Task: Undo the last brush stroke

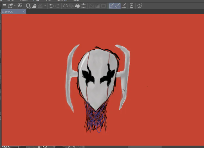Action: click(51, 6)
